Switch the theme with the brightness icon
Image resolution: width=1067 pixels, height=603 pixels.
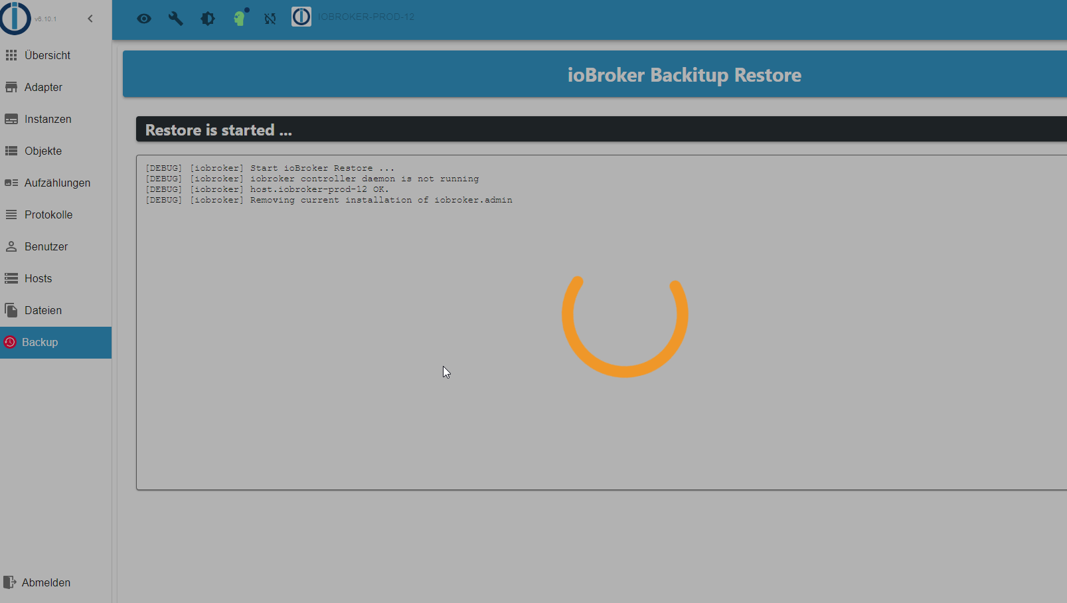pyautogui.click(x=208, y=19)
